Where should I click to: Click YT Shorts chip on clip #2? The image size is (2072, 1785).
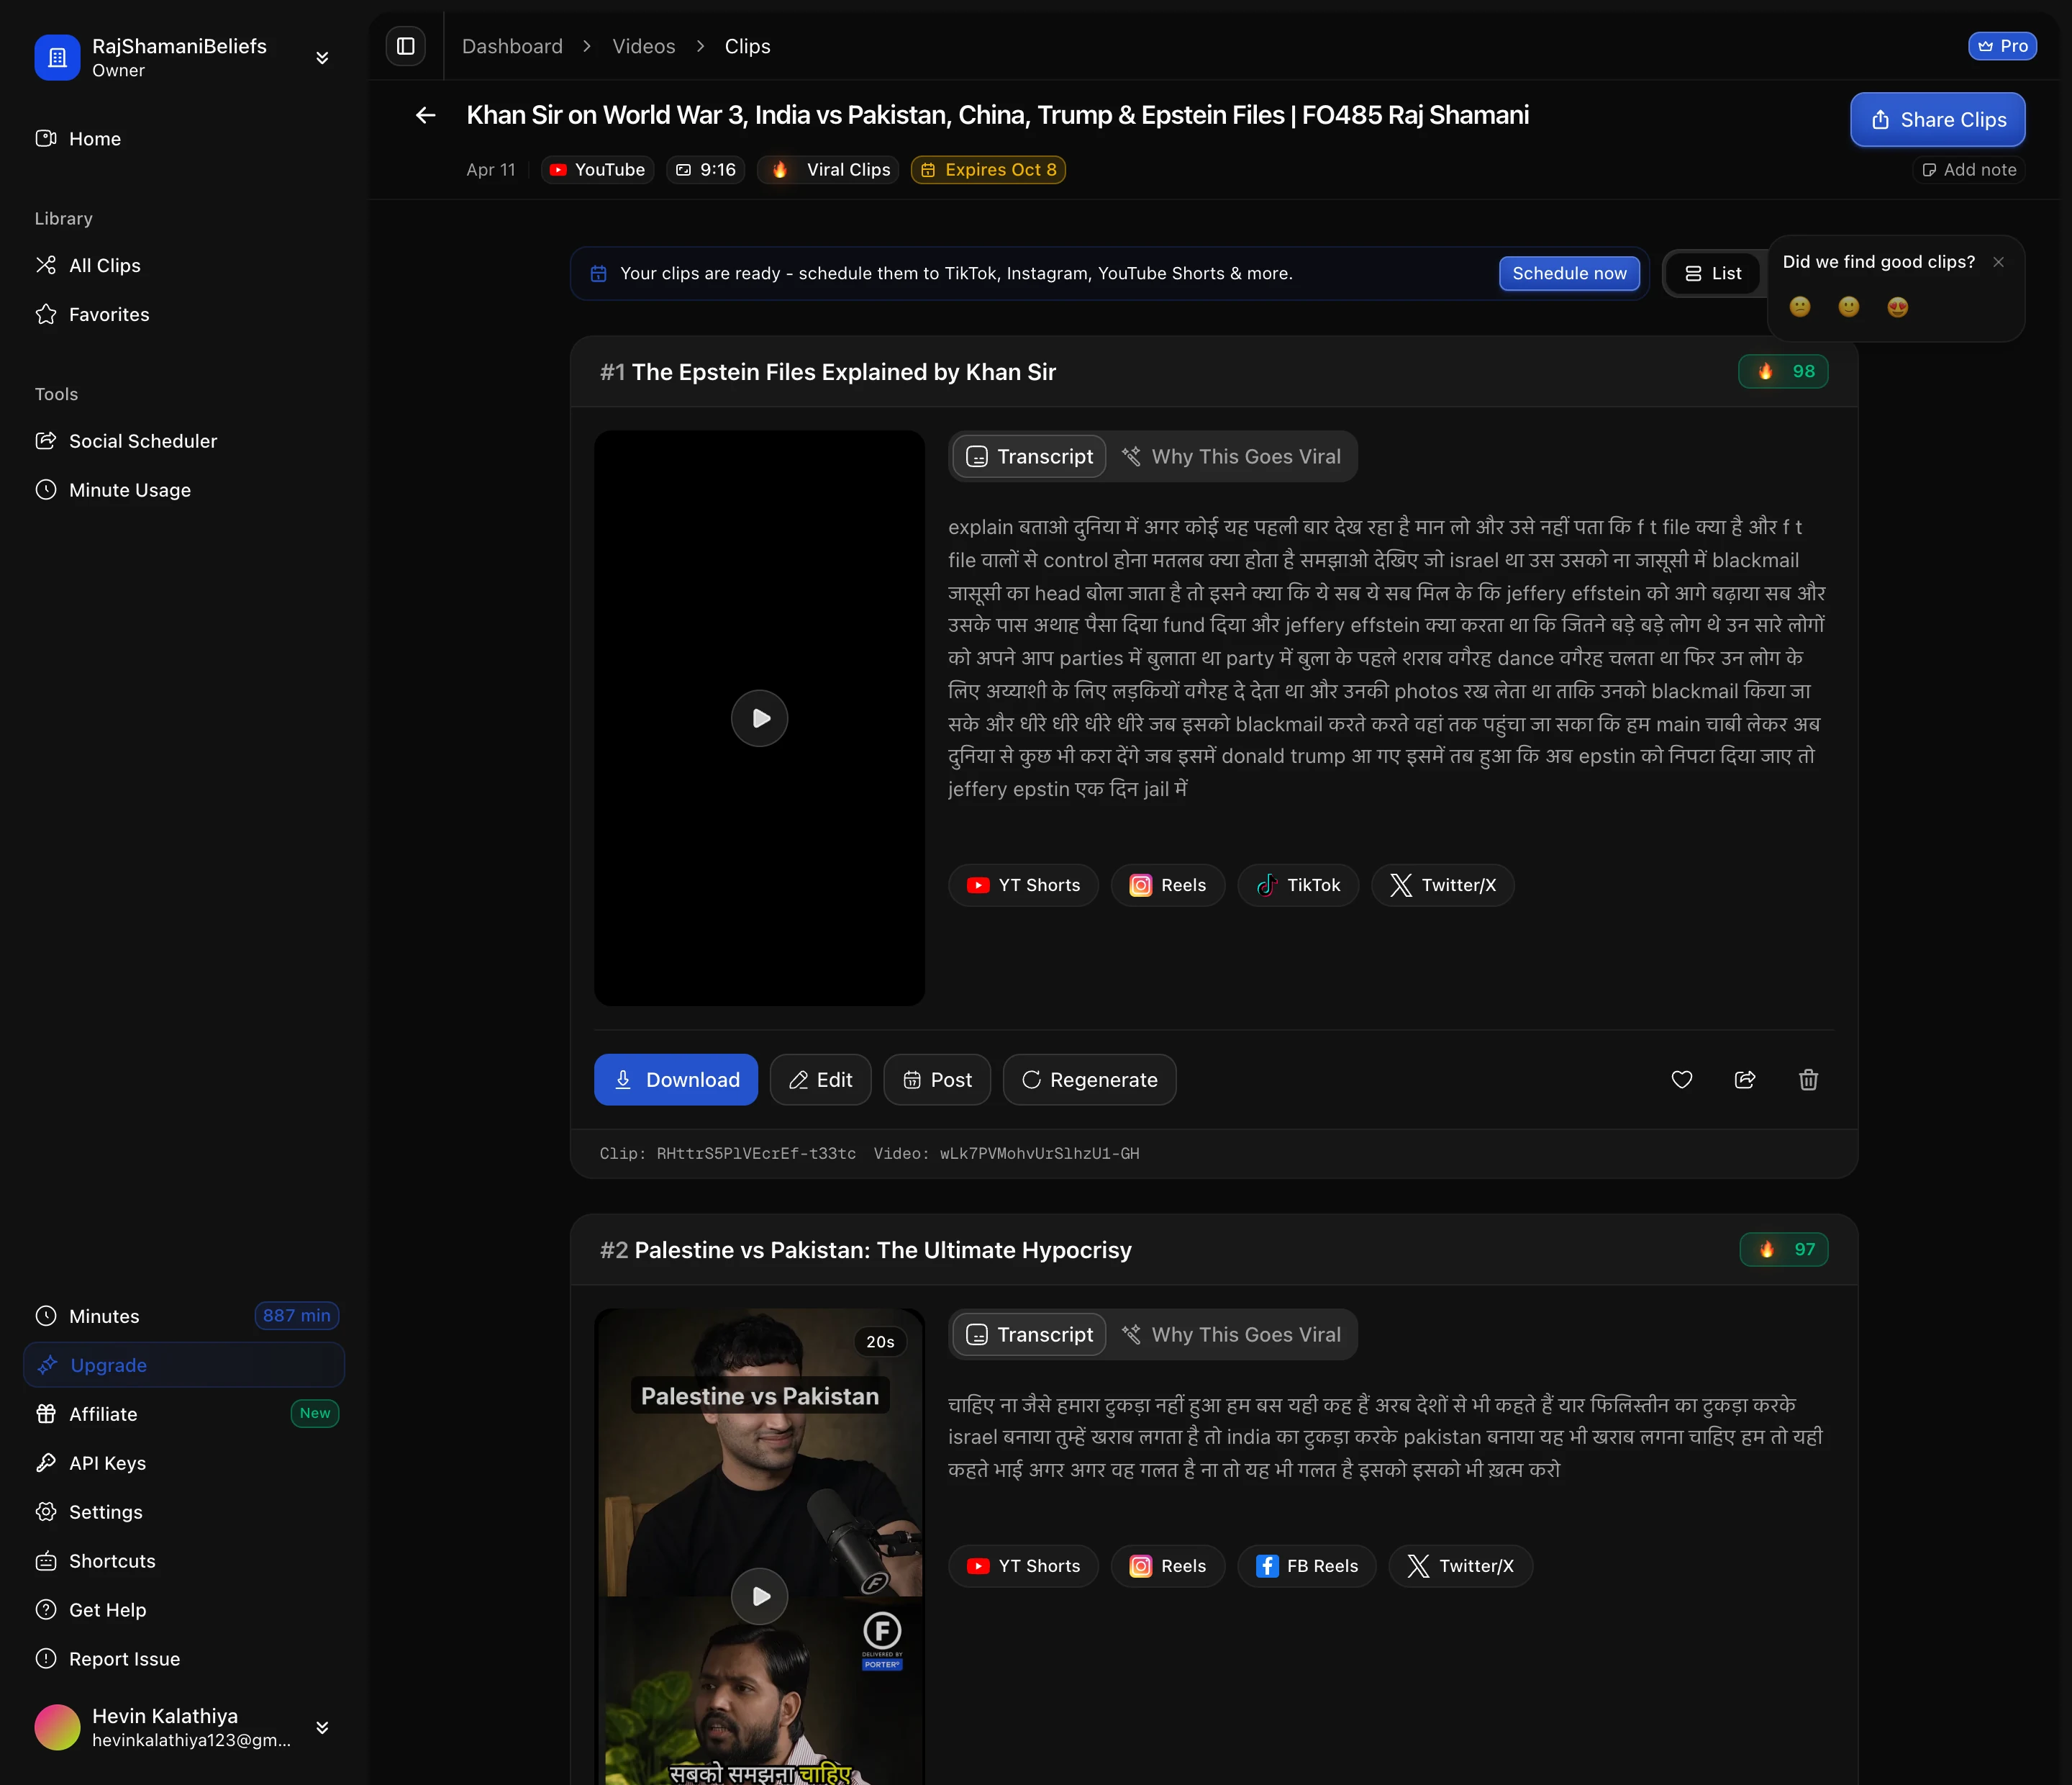[1023, 1566]
